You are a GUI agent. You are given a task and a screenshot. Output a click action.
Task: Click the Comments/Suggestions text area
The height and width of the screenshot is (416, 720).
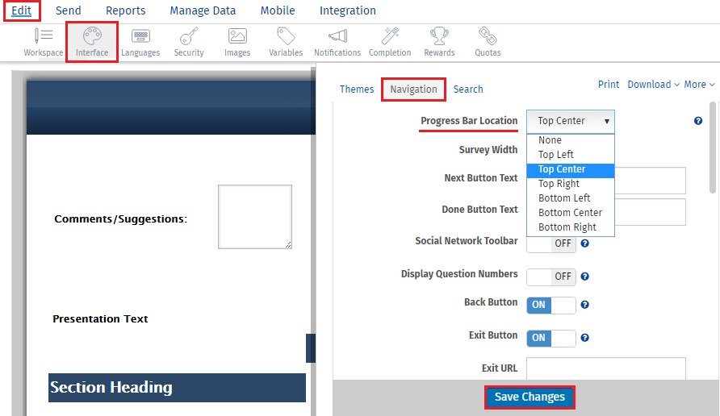coord(255,217)
